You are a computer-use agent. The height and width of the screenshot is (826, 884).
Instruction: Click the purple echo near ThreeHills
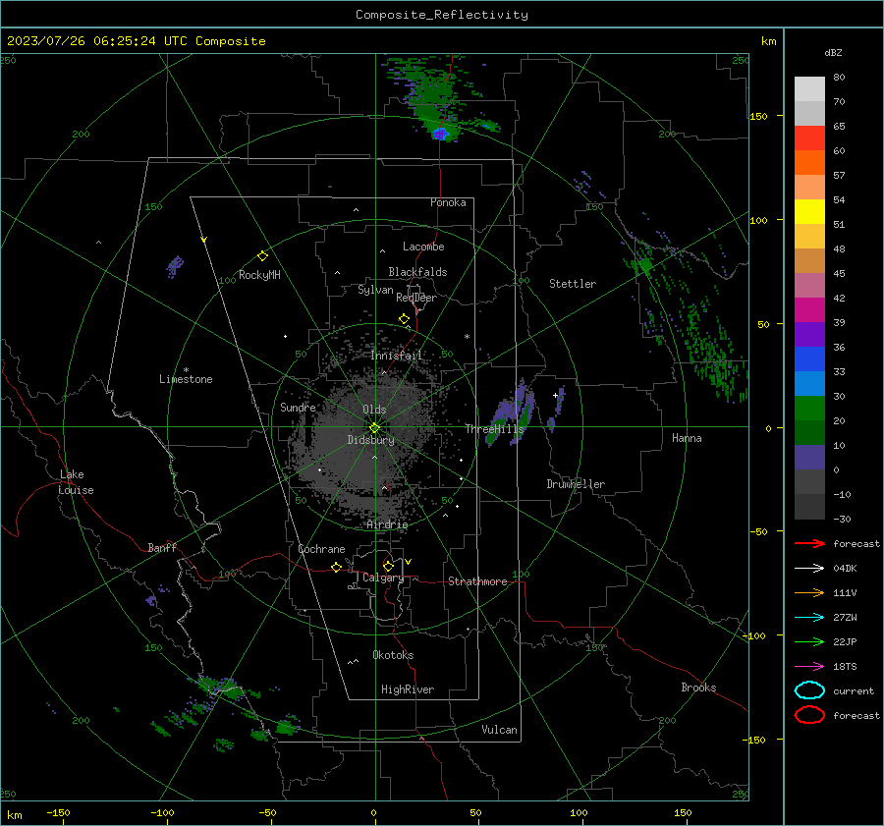[512, 413]
